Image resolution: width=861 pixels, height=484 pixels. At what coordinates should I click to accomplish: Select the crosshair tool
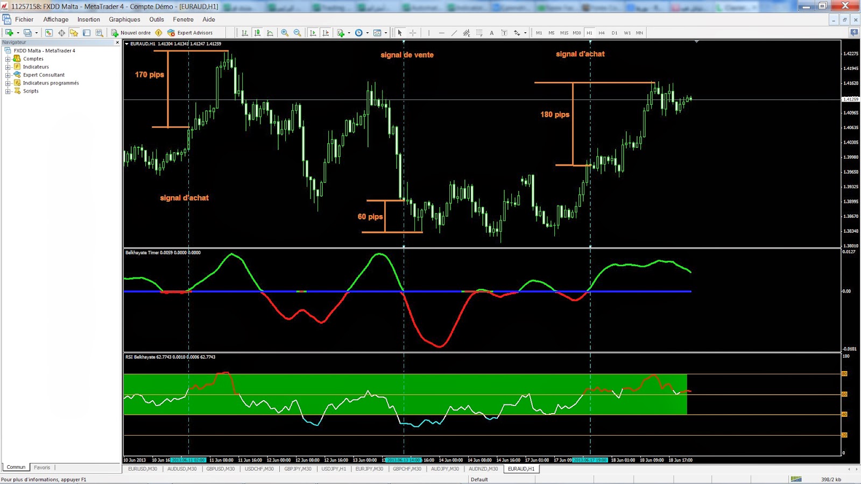coord(413,33)
